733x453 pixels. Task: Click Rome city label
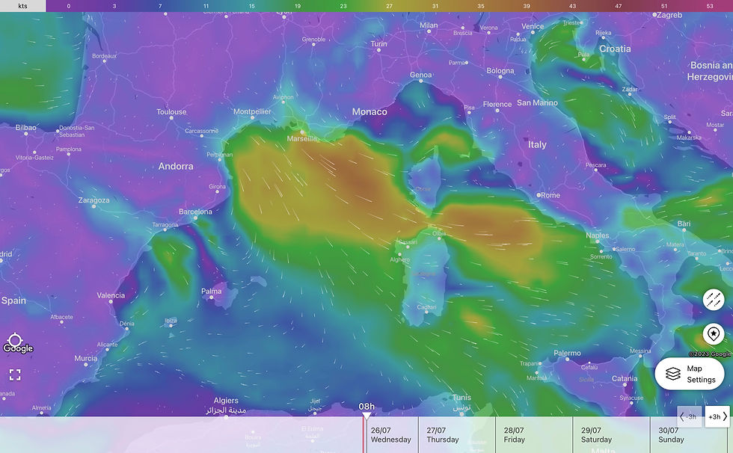coord(550,195)
